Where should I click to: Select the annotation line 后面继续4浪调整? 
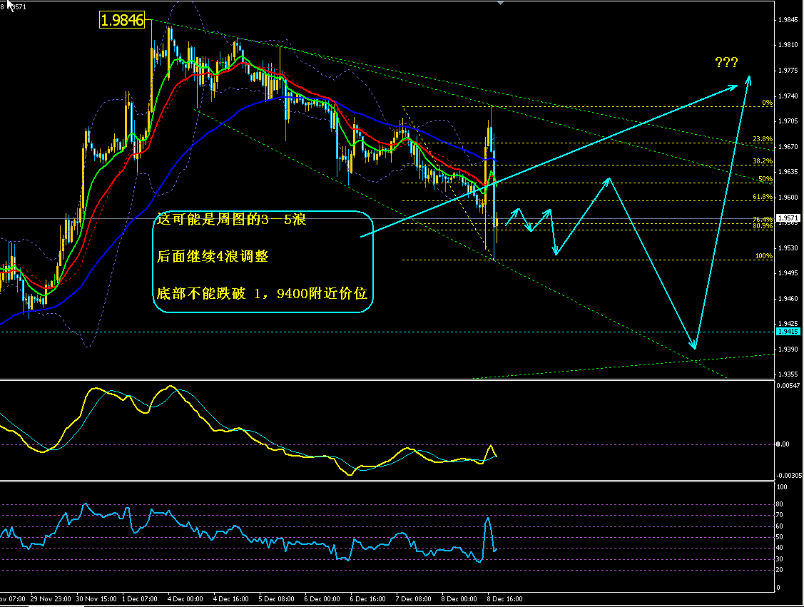[213, 256]
